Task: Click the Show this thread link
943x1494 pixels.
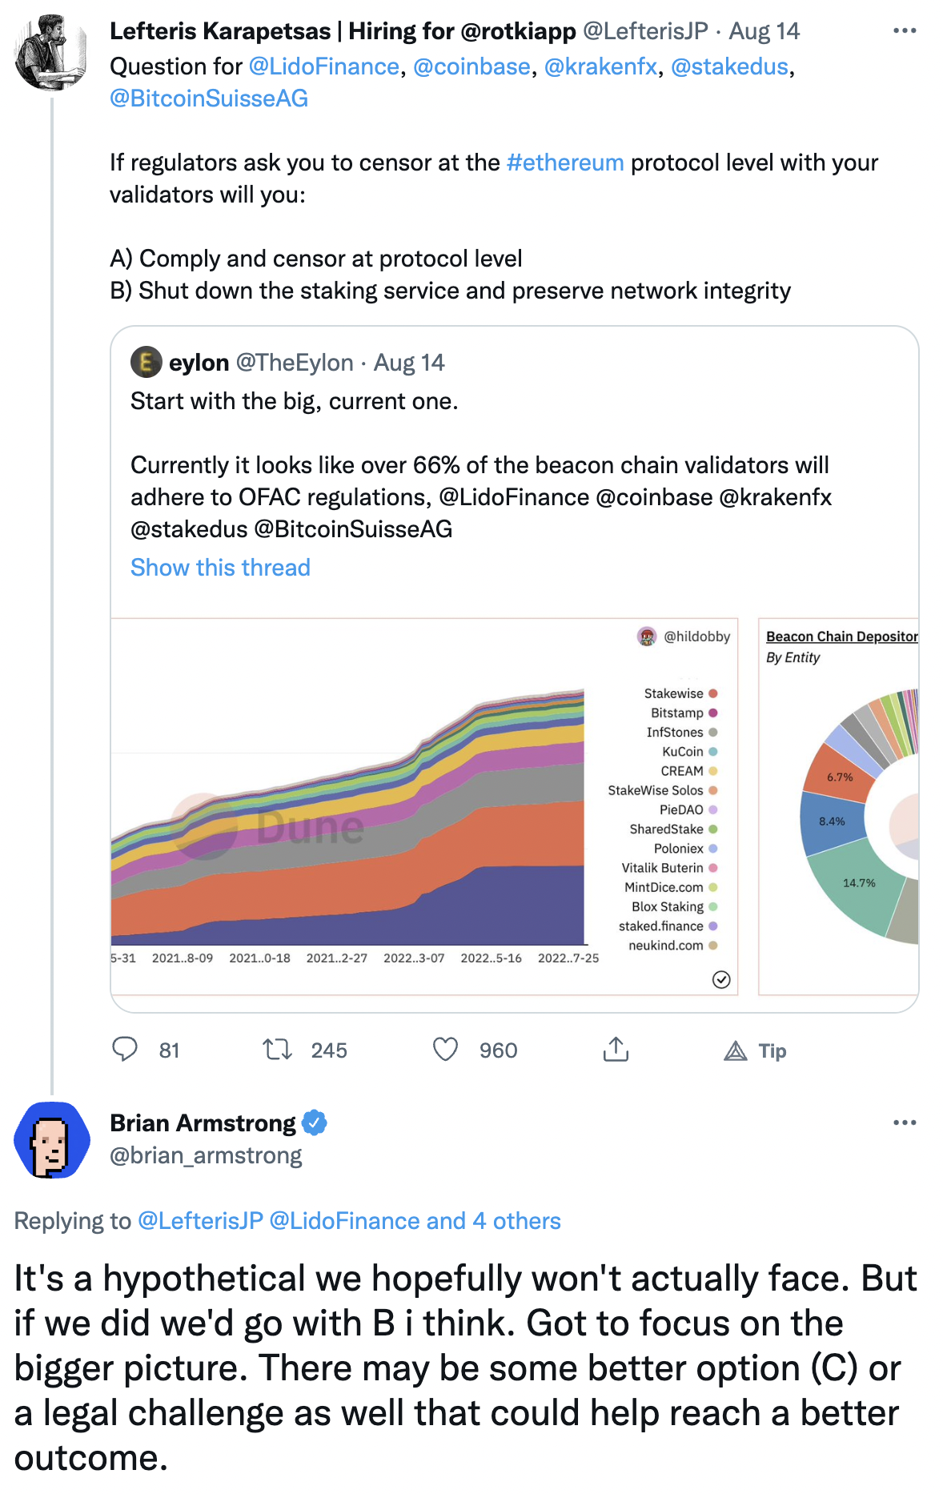Action: pyautogui.click(x=220, y=568)
